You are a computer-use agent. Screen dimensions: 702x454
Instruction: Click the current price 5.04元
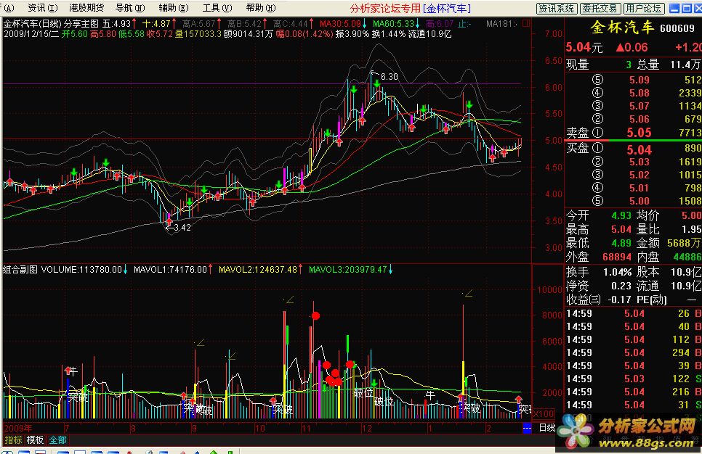tap(584, 47)
